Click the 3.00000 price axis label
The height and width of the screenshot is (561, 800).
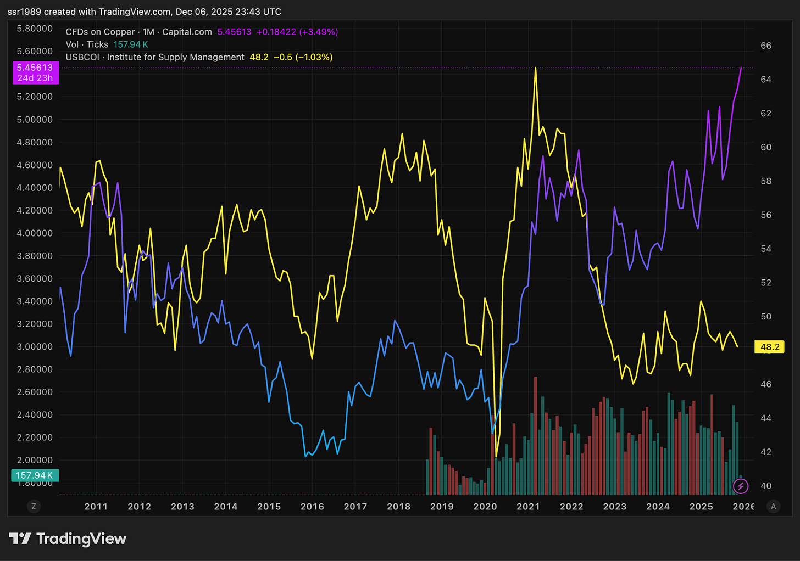[35, 347]
